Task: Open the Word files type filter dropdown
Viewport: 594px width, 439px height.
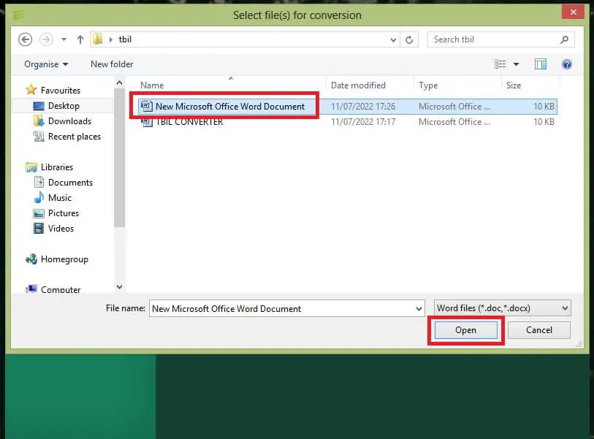Action: [503, 308]
